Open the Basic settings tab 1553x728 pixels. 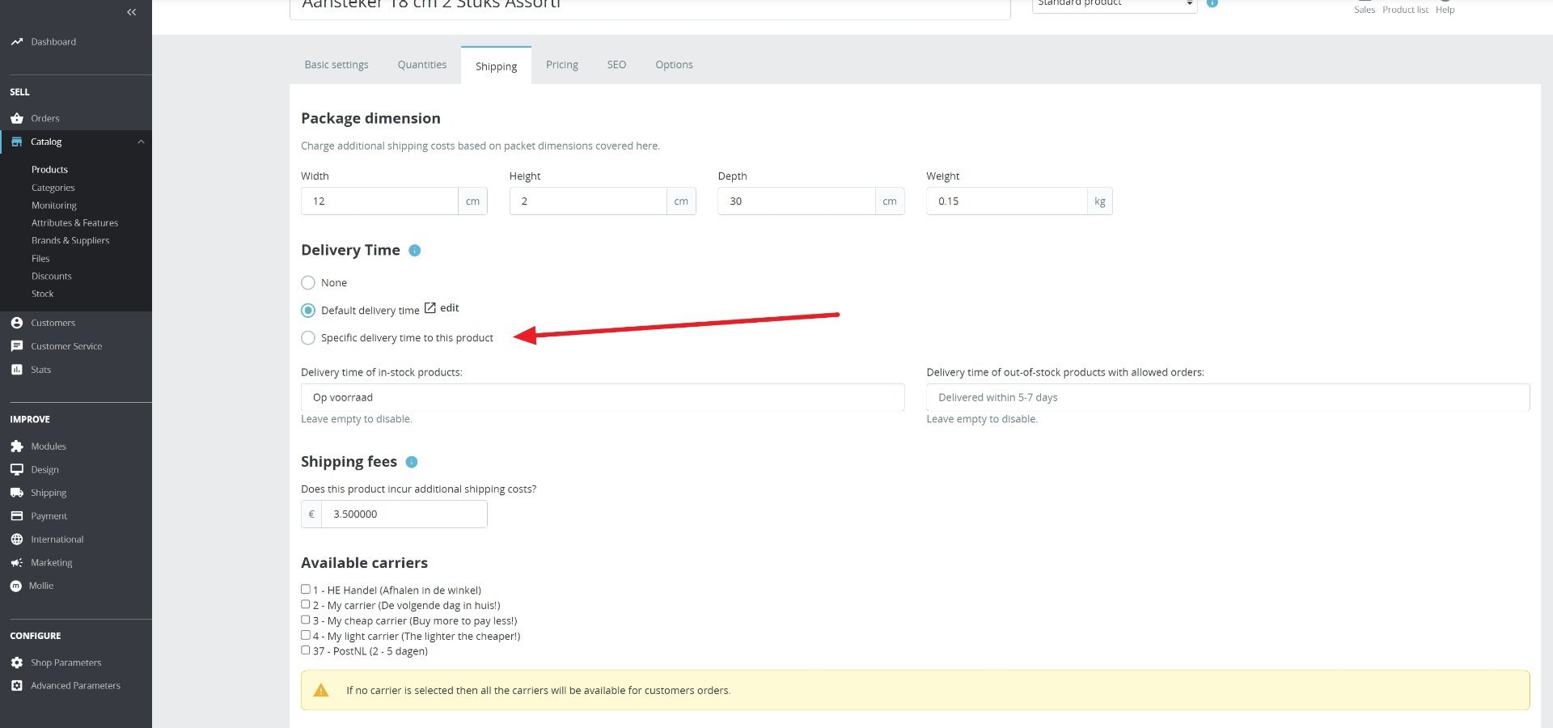point(336,65)
